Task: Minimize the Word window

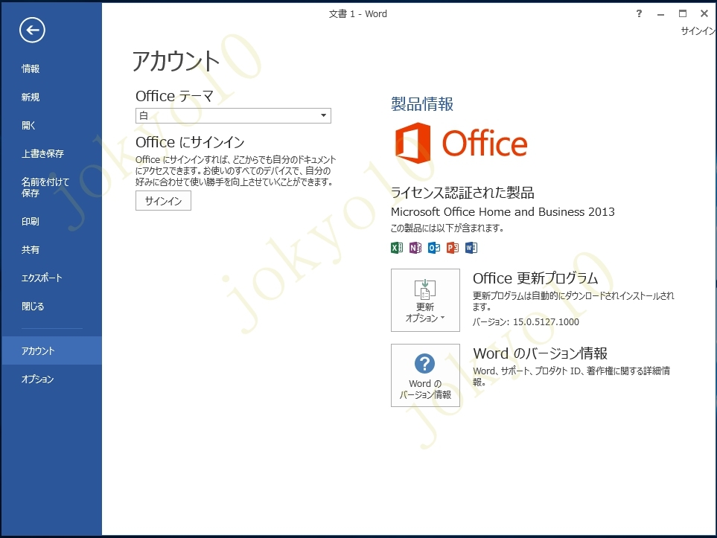Action: pyautogui.click(x=660, y=13)
